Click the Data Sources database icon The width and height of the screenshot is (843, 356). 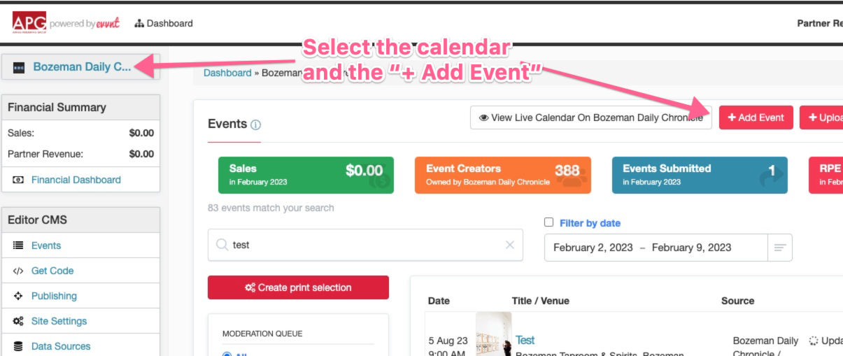click(x=18, y=346)
